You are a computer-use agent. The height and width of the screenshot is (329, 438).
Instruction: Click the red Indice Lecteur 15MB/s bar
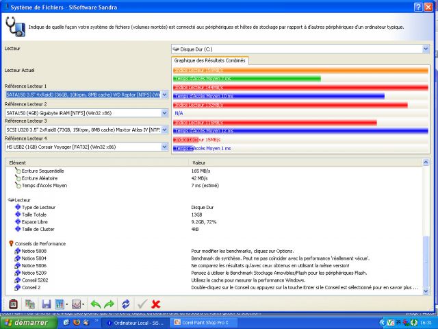[185, 140]
